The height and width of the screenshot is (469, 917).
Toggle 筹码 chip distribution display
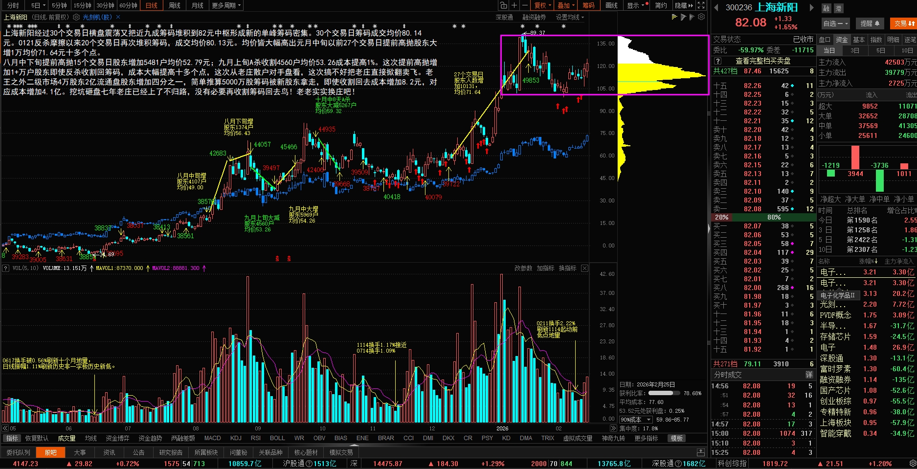[x=588, y=5]
